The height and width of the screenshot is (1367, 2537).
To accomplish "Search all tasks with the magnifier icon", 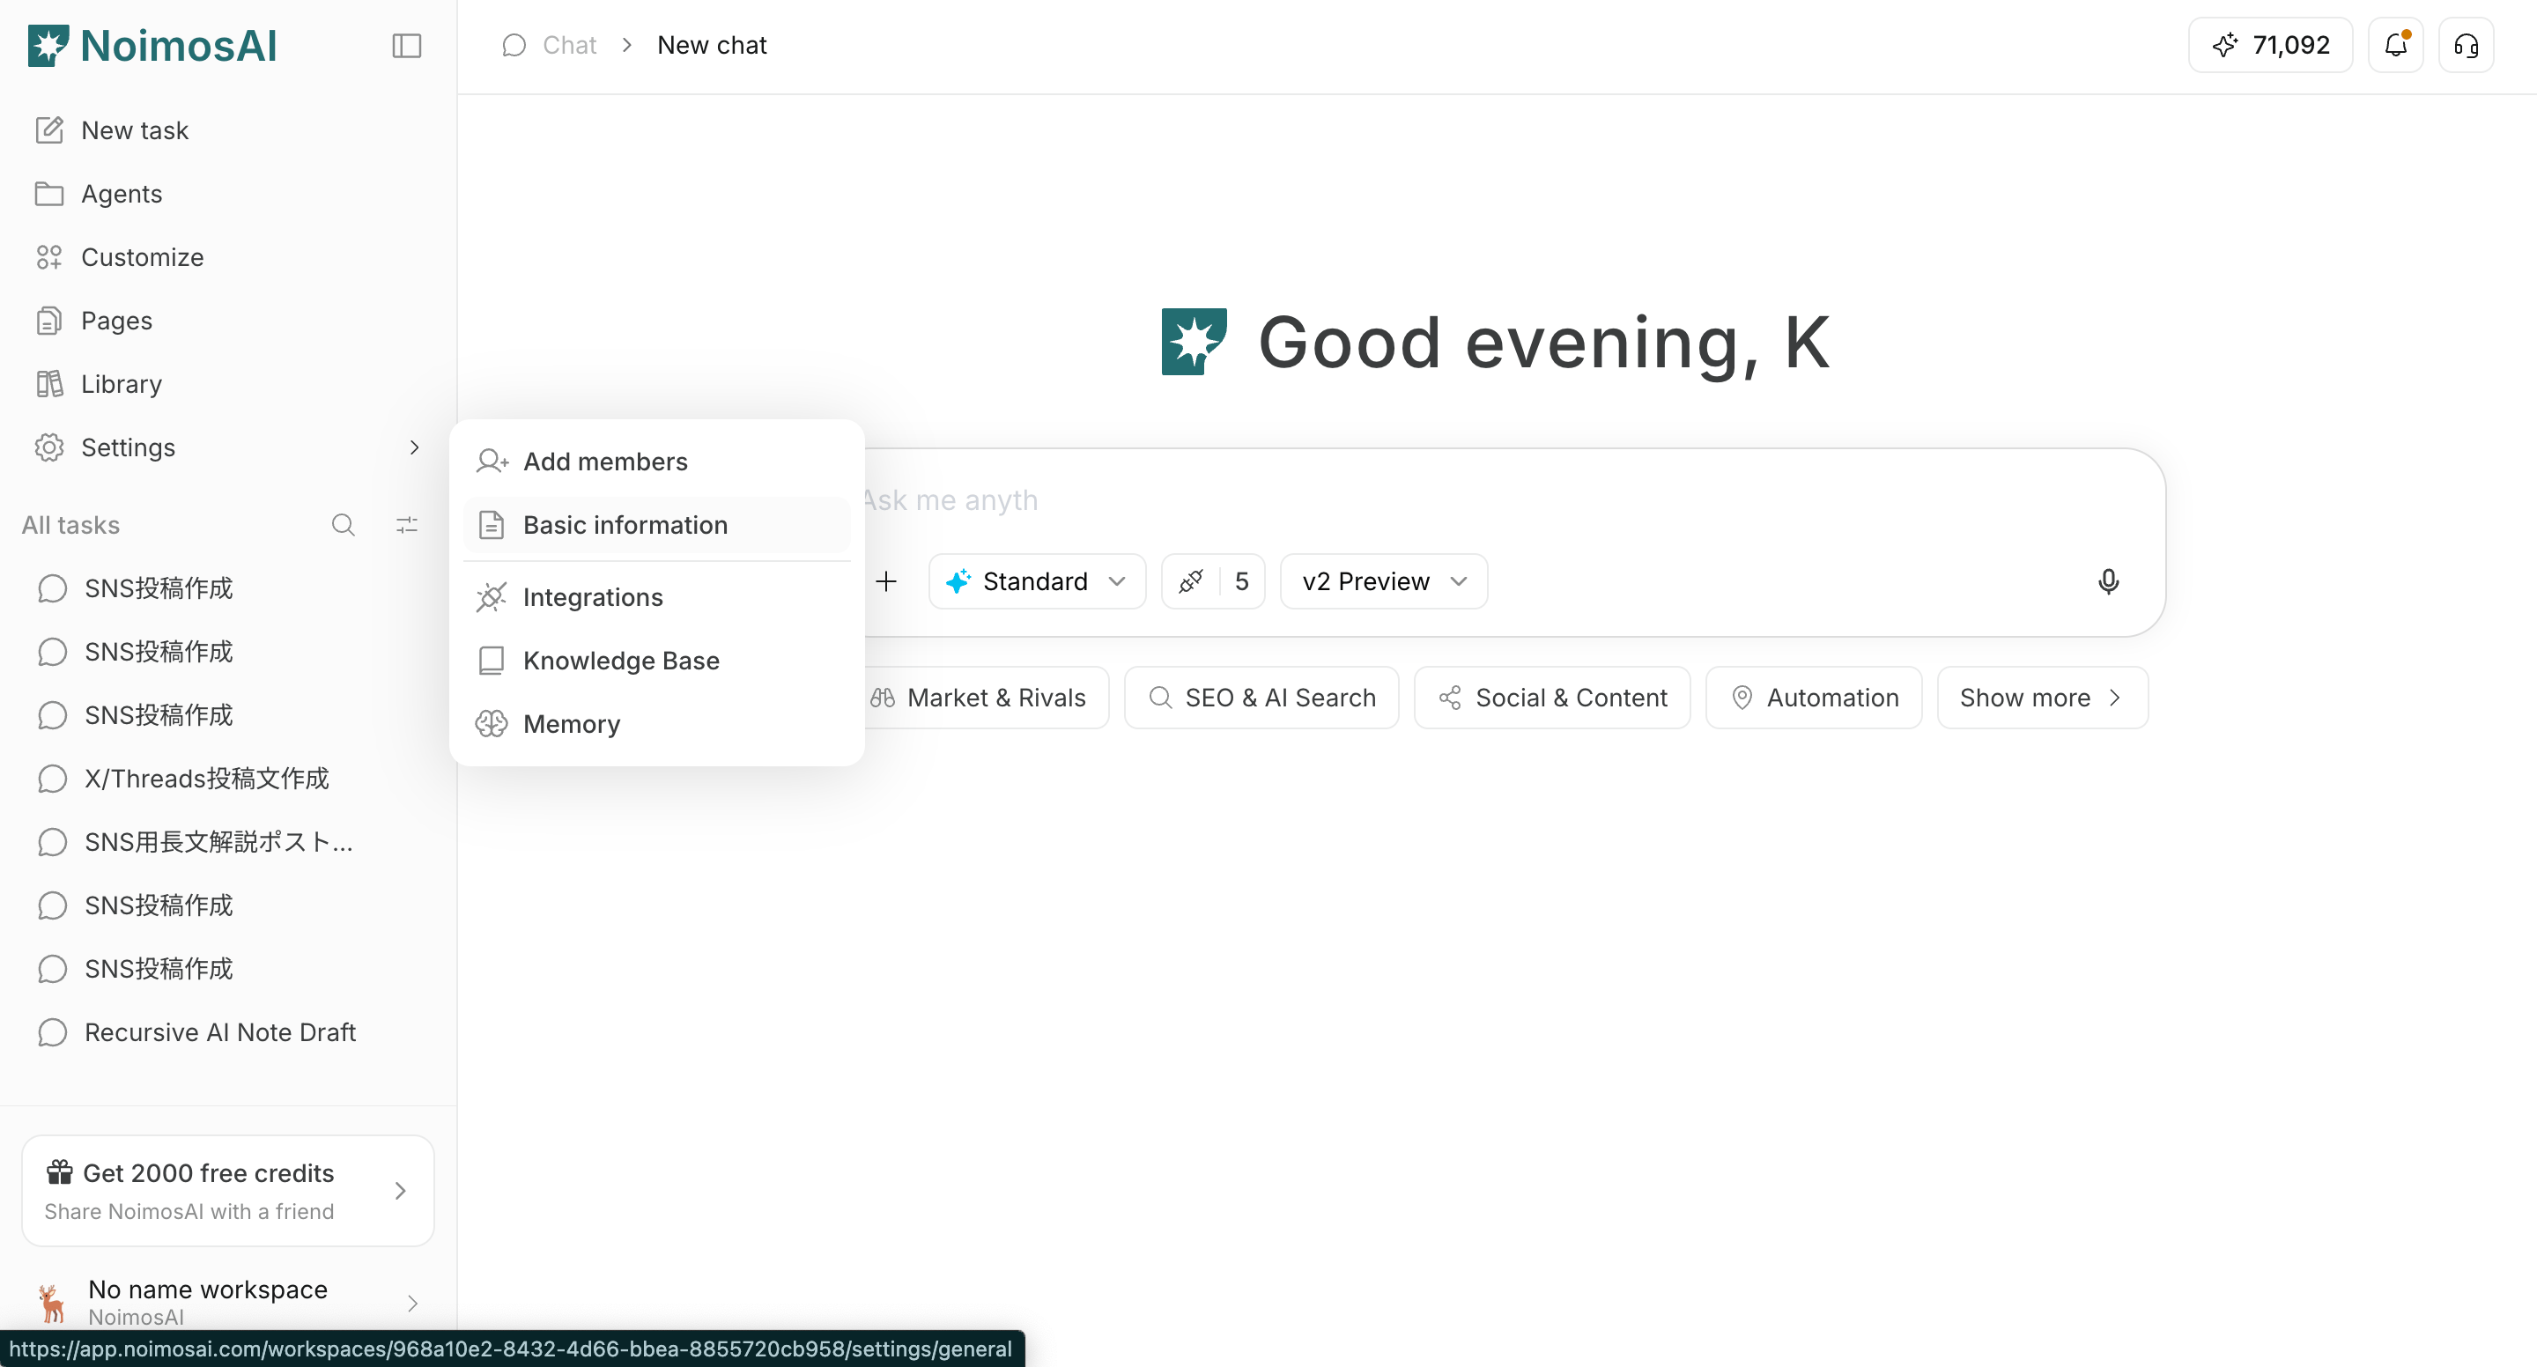I will point(343,525).
